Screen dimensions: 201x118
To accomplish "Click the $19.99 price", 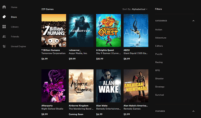I will click(x=72, y=59).
